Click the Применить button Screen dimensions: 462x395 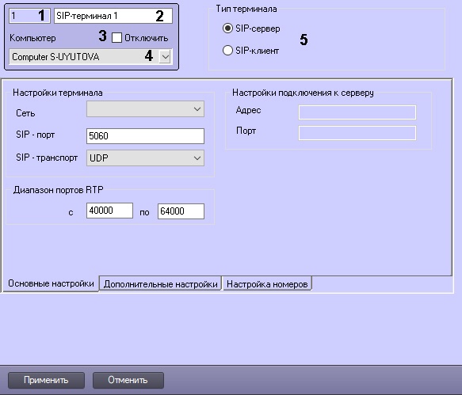(x=46, y=380)
